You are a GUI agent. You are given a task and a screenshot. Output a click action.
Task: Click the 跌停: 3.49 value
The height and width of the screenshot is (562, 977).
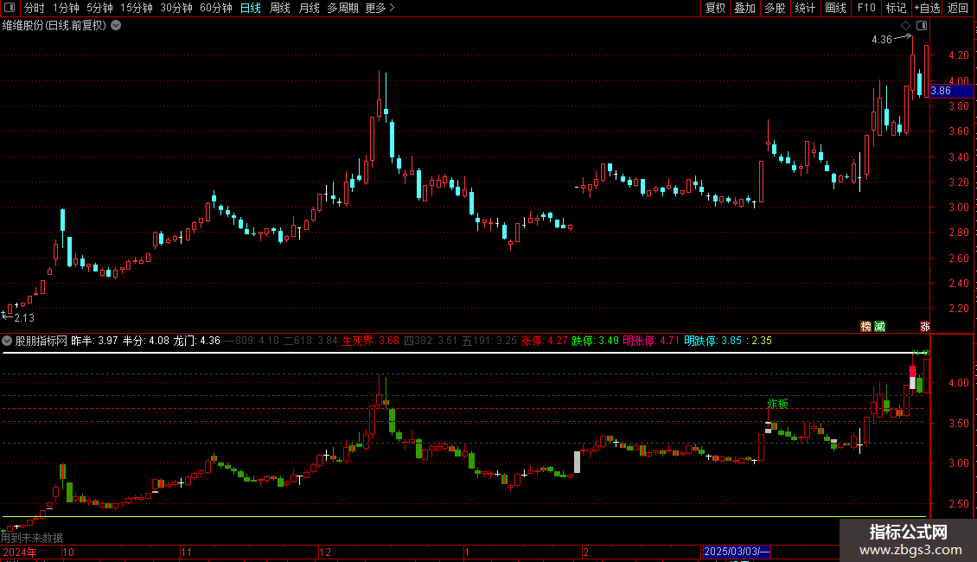[595, 341]
